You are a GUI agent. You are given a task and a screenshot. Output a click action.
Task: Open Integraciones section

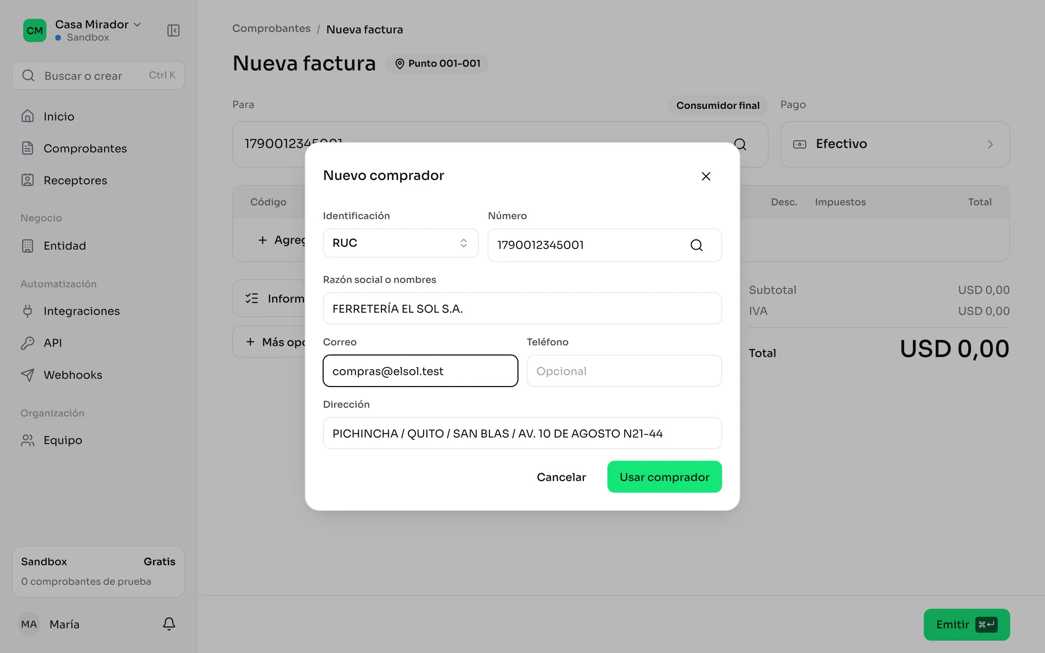(98, 311)
